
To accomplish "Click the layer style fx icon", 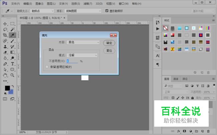I will (179, 131).
